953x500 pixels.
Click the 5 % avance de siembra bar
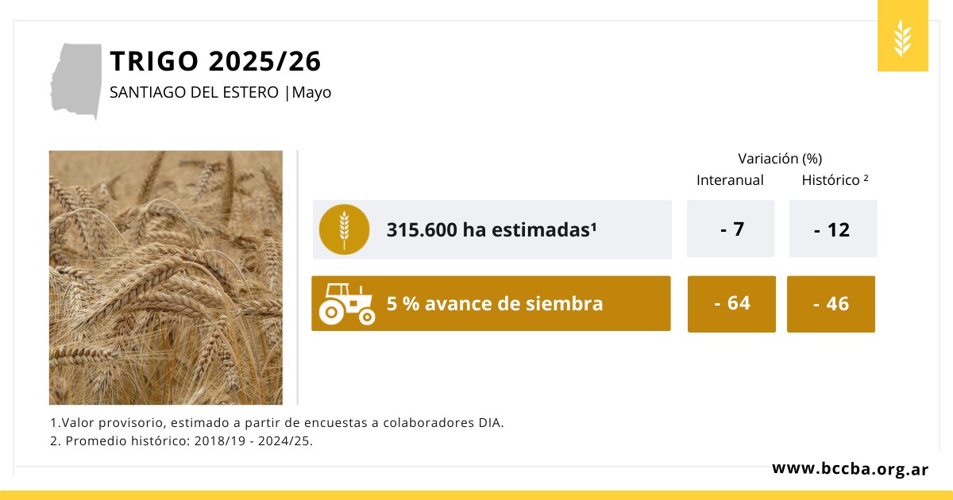coord(491,303)
